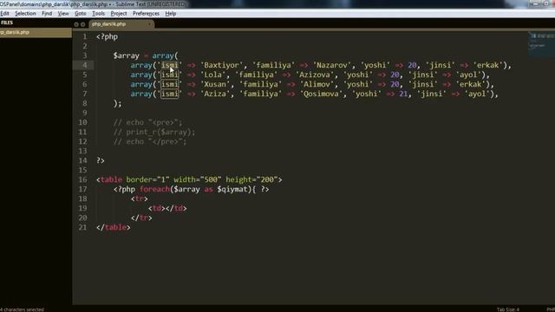The image size is (555, 312).
Task: Click the closing </table> tag on line 21
Action: pyautogui.click(x=114, y=227)
